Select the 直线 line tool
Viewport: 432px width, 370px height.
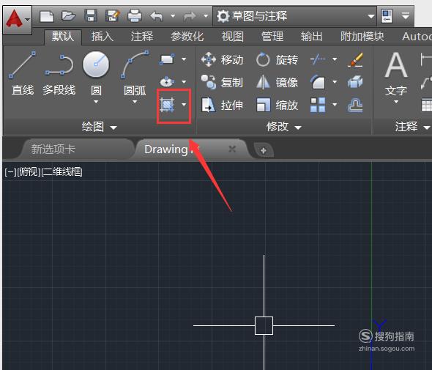[22, 73]
